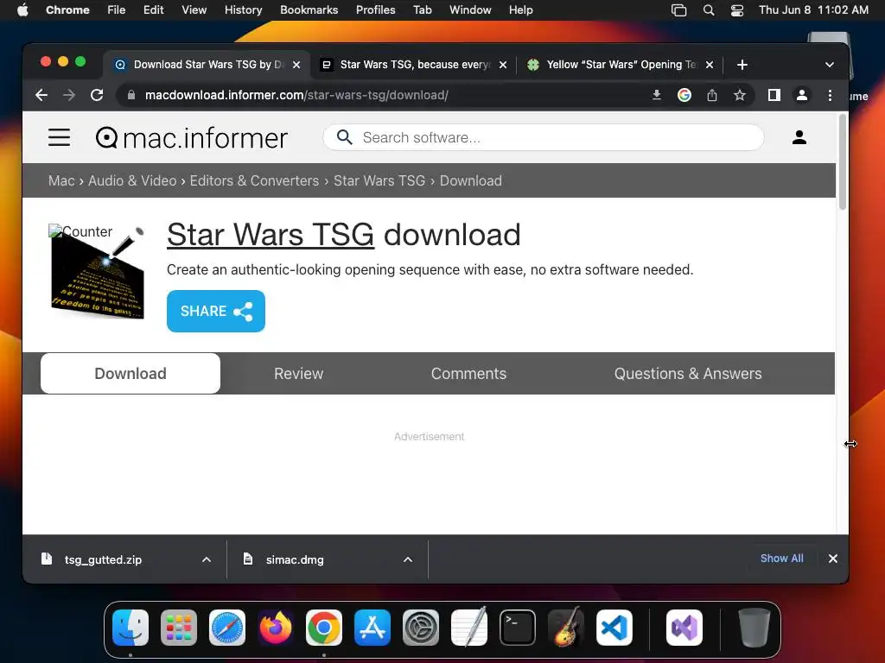Click the Search software input field
The image size is (885, 663).
pos(543,137)
